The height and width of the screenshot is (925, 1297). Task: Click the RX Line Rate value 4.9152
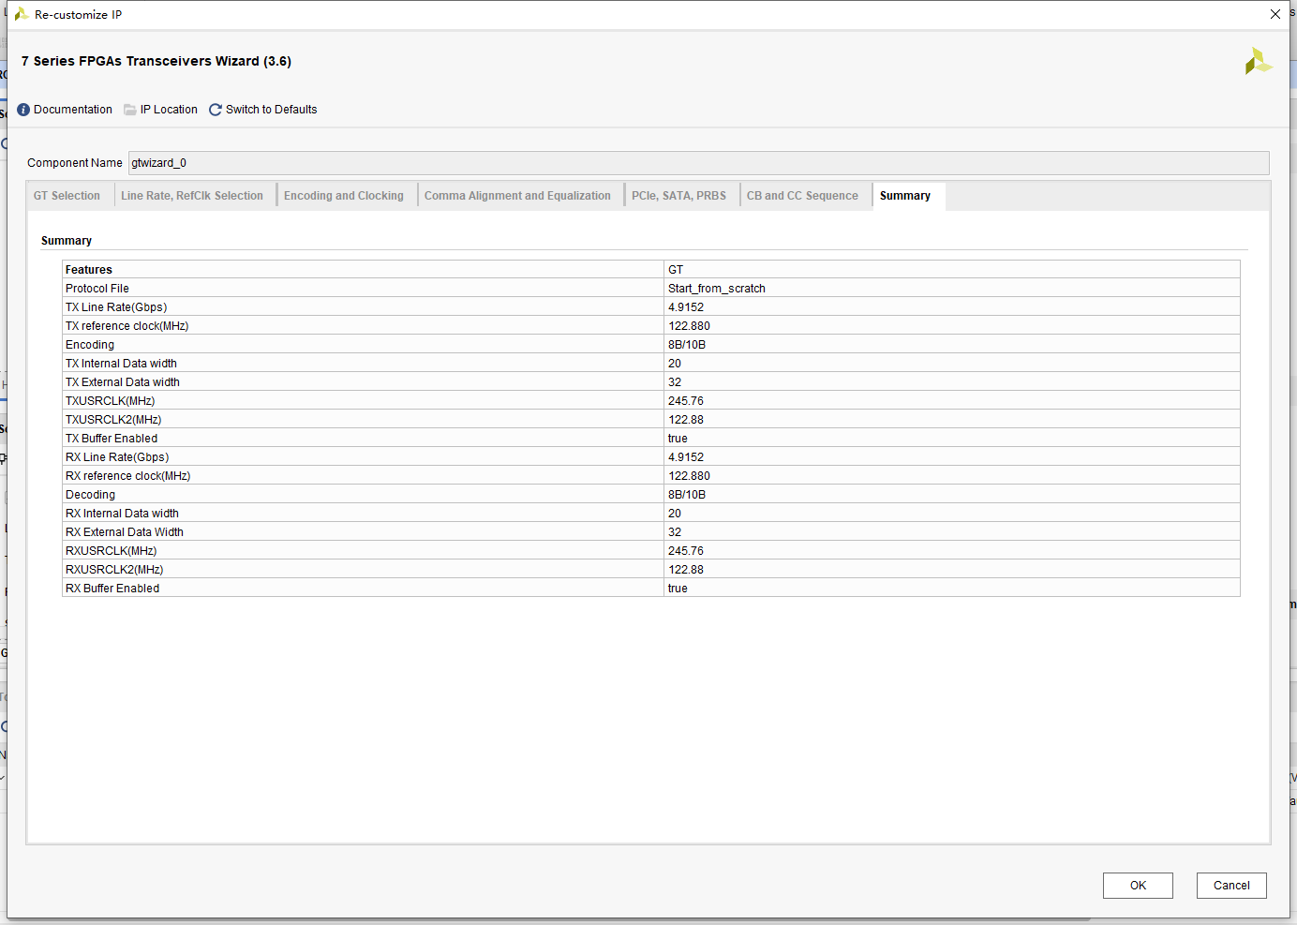686,457
